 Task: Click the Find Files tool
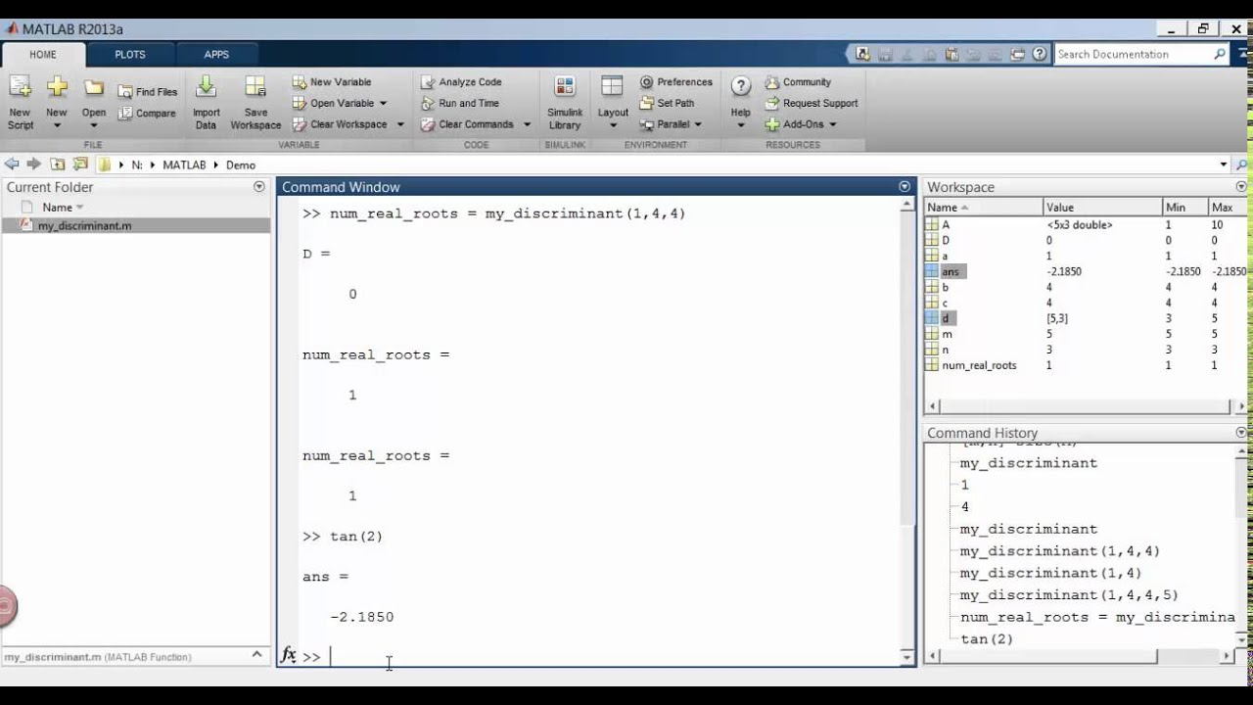[x=148, y=92]
